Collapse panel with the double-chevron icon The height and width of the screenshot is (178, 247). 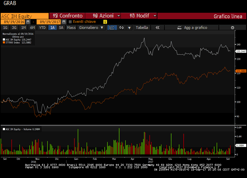(x=157, y=28)
